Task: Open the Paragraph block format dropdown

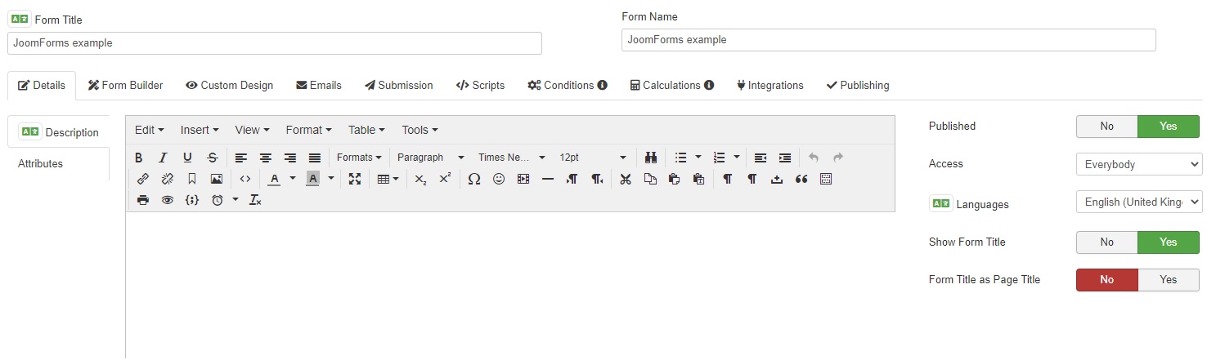Action: [429, 158]
